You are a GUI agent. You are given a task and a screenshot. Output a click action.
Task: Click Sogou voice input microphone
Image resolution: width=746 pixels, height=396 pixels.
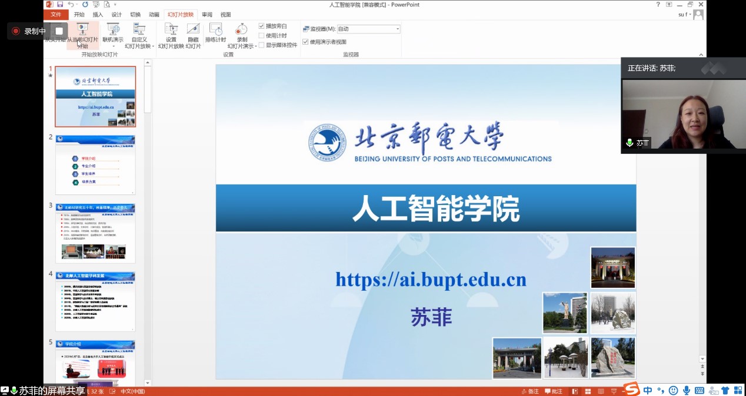click(686, 390)
